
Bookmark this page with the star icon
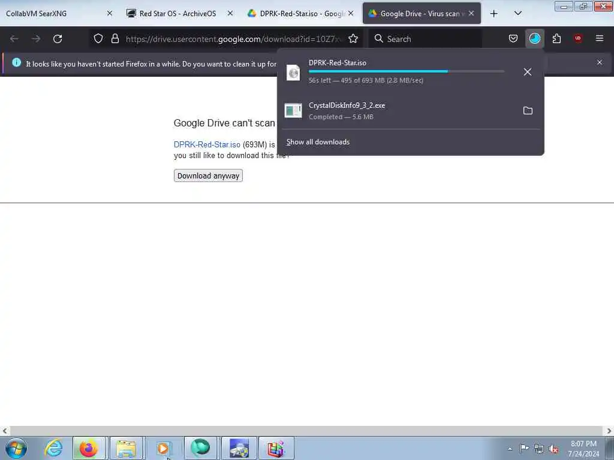click(353, 38)
